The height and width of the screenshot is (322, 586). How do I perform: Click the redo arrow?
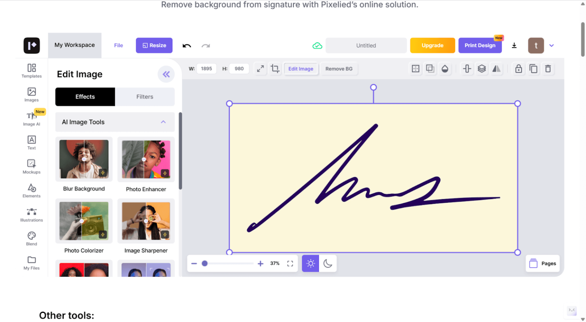pyautogui.click(x=206, y=46)
